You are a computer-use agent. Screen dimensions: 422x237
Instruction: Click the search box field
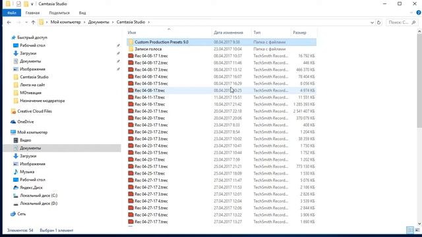[x=402, y=22]
